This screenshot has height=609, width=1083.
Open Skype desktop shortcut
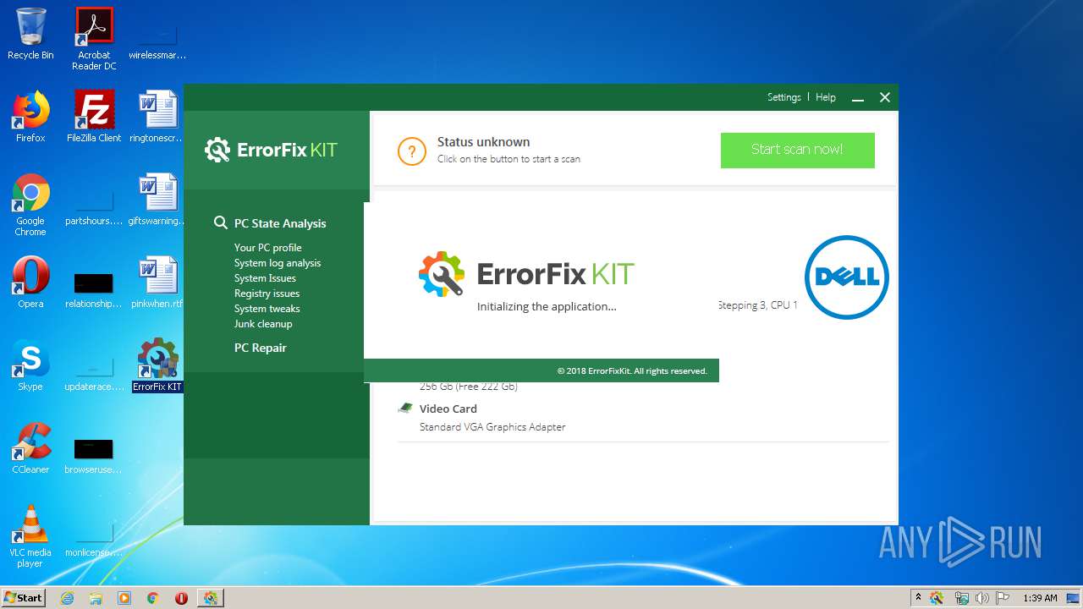tap(30, 365)
